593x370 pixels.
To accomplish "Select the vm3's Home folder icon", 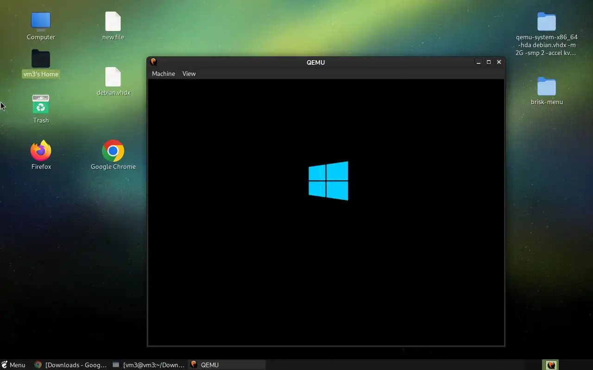I will coord(41,59).
